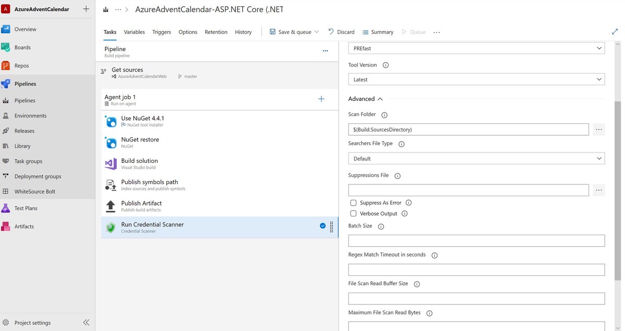
Task: Click the Scan Folder info icon
Action: [x=385, y=114]
